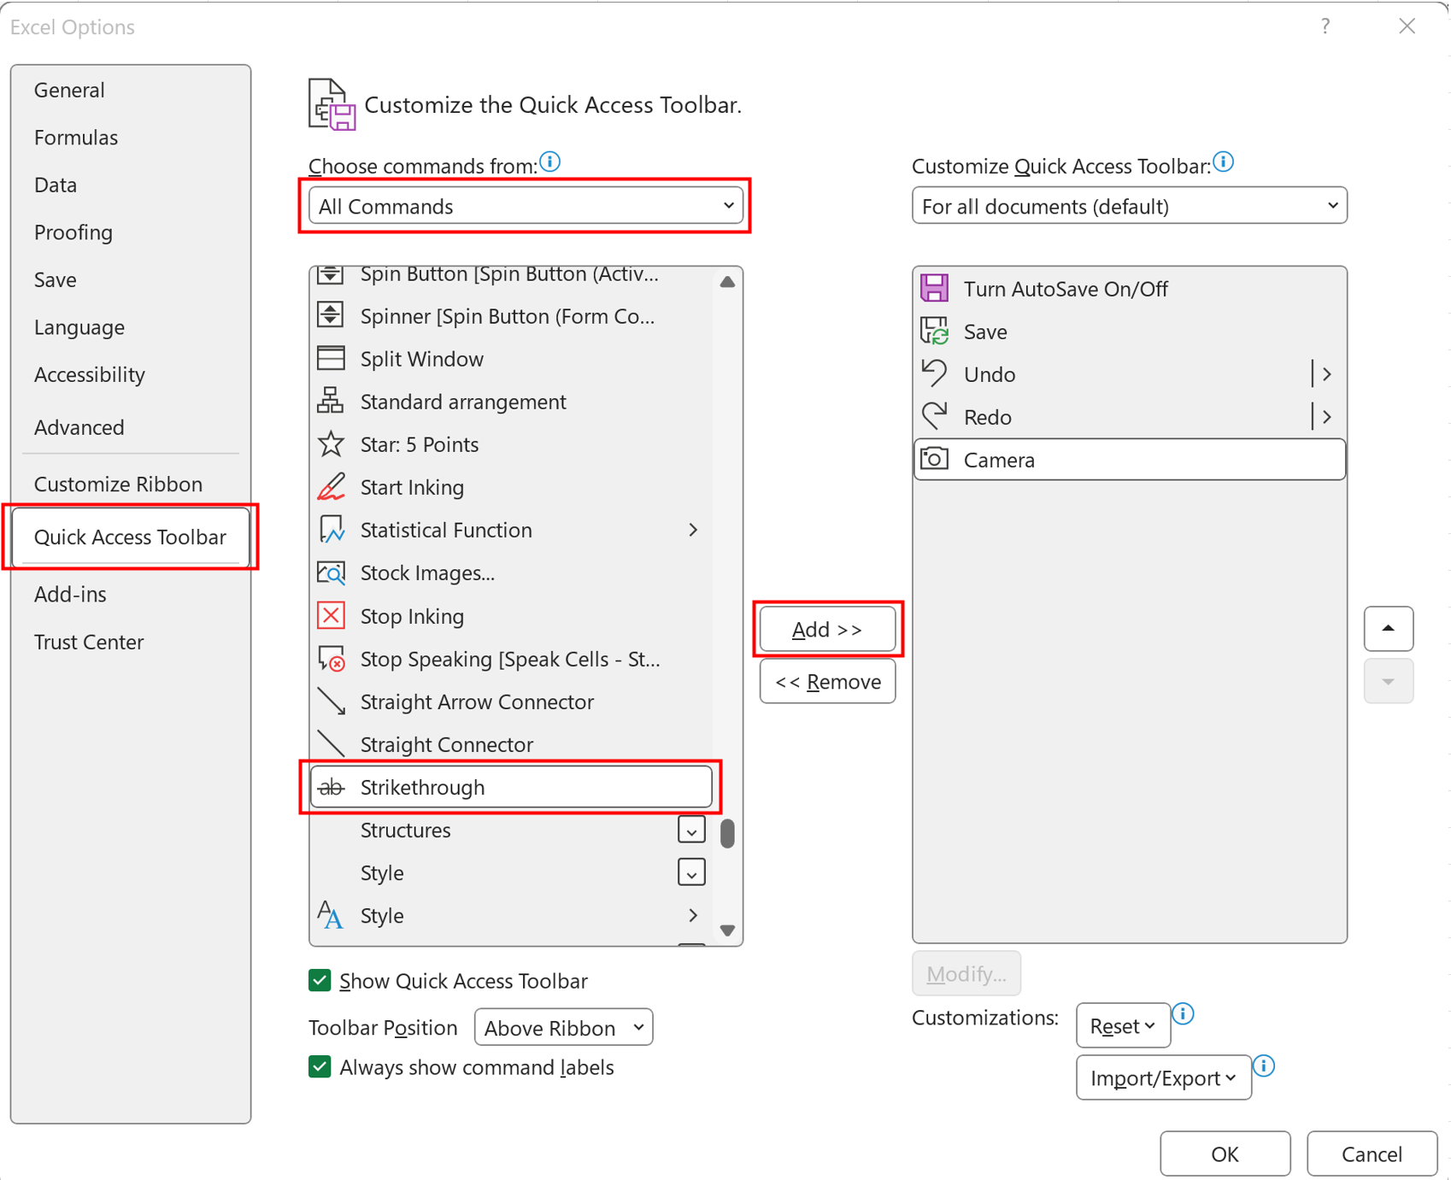Click the Save diskette icon
The width and height of the screenshot is (1451, 1180).
[x=935, y=331]
